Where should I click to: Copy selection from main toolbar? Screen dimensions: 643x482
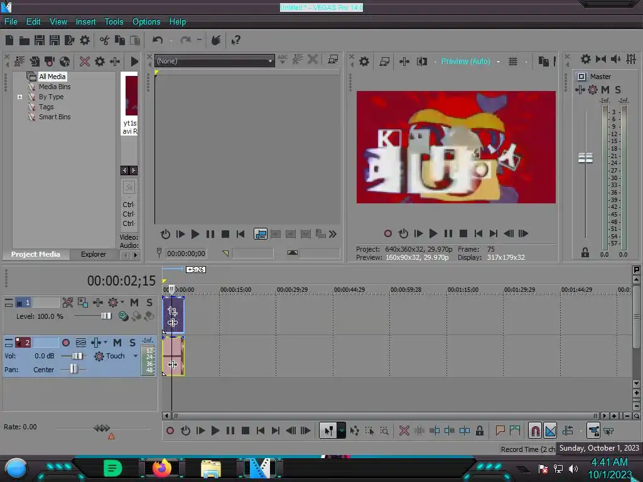coord(120,40)
